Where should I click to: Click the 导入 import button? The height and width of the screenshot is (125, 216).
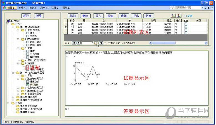coord(98,16)
